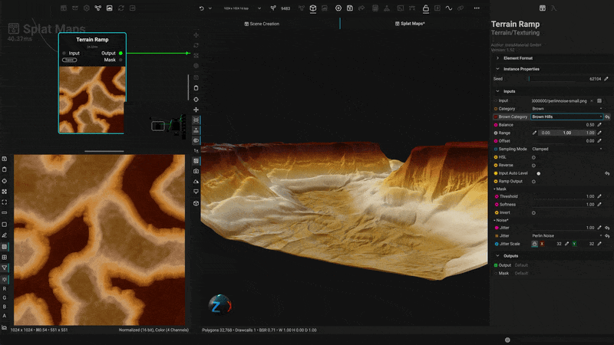Collapse the Outputs section
The width and height of the screenshot is (614, 345).
coord(497,256)
